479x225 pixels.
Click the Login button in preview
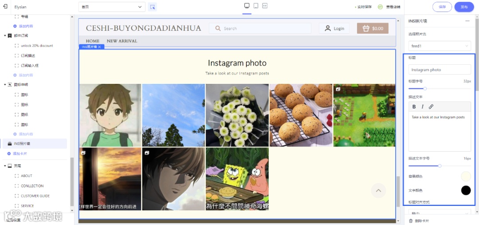334,28
